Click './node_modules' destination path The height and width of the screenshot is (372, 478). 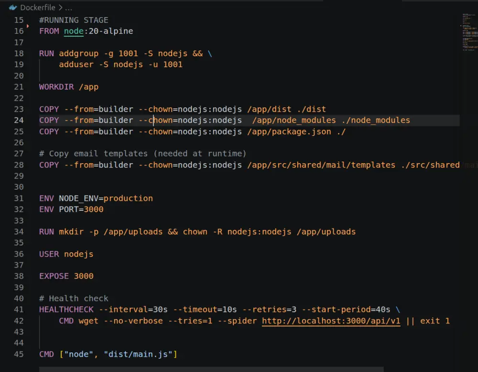click(x=376, y=120)
